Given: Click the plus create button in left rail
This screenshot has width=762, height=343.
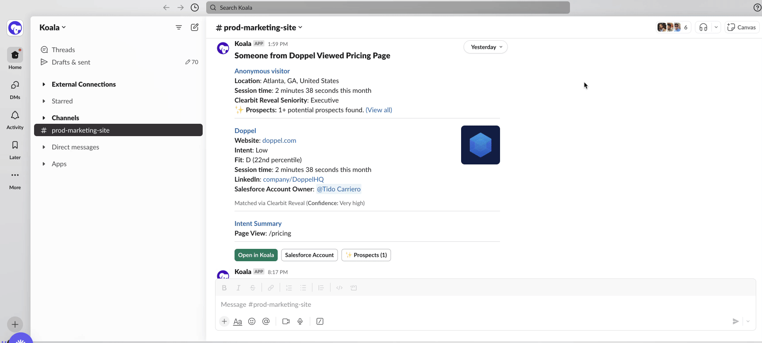Looking at the screenshot, I should pos(15,324).
